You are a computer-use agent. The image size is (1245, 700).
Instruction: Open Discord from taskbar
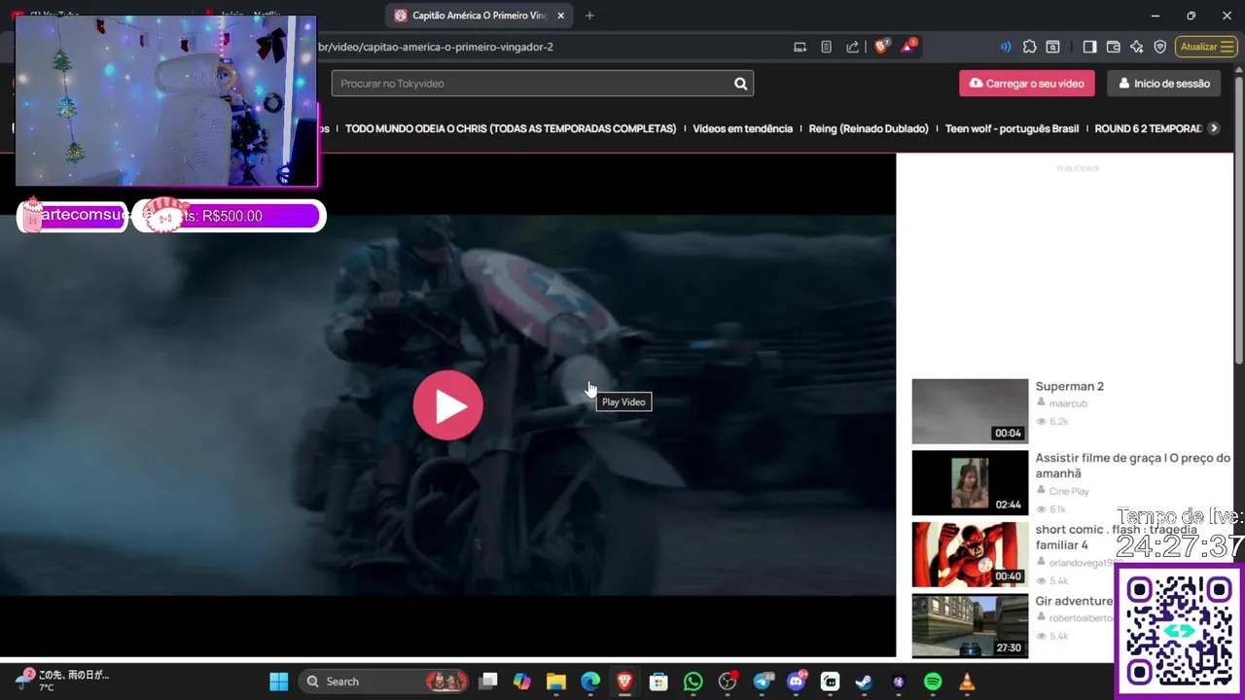point(797,682)
